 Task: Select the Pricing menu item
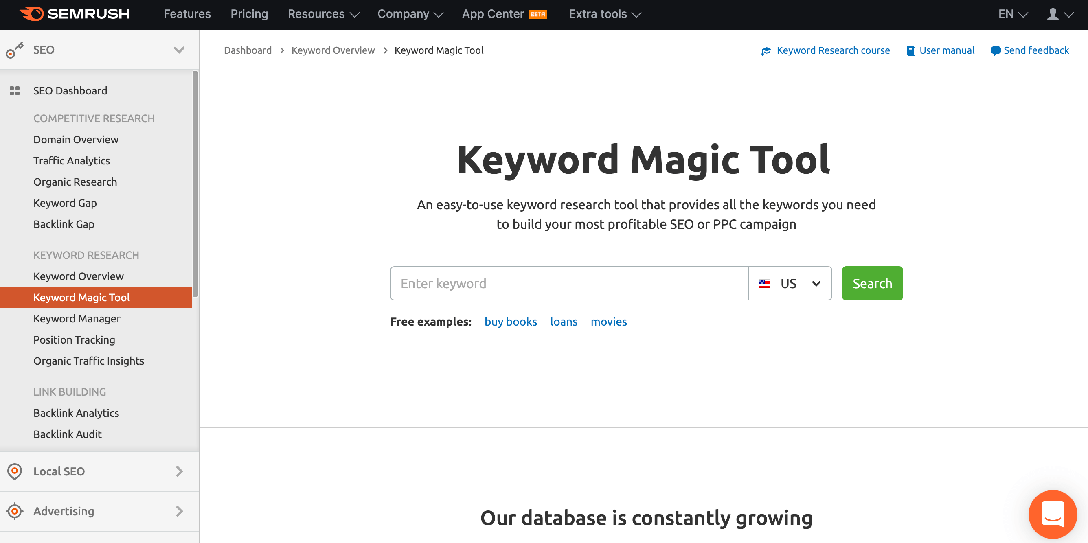click(x=249, y=14)
